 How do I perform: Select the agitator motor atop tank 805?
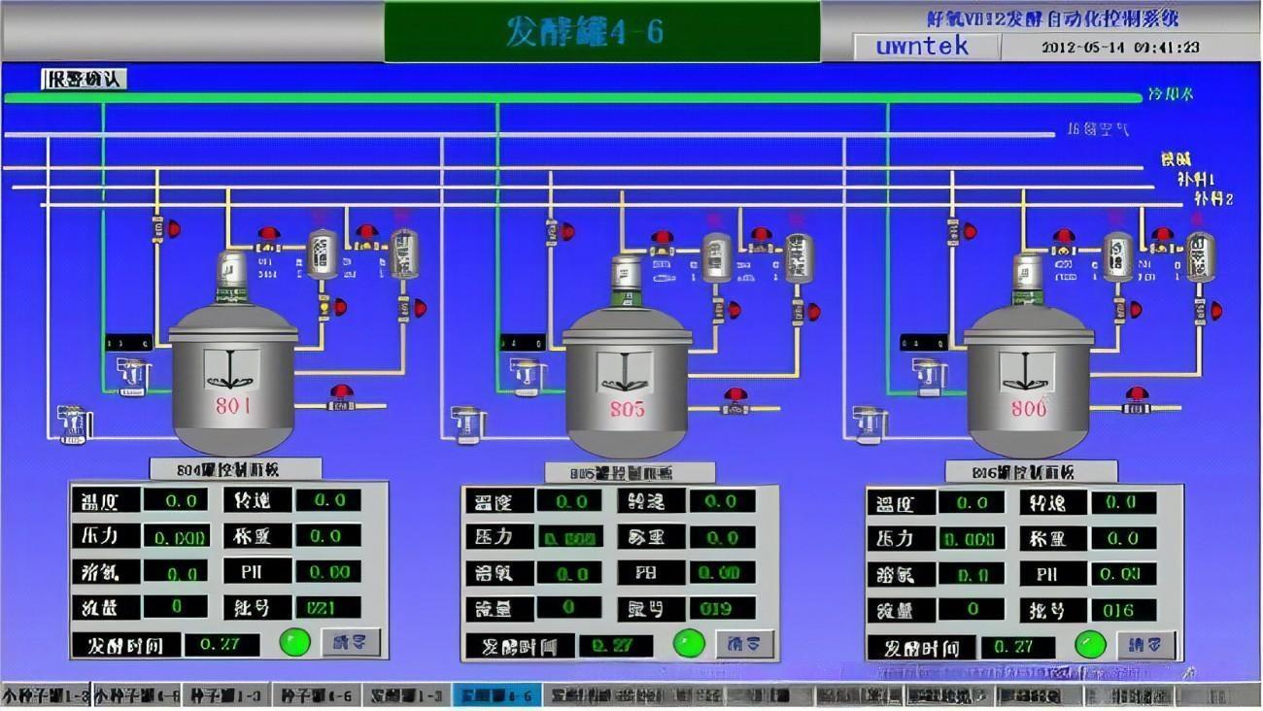tap(627, 274)
